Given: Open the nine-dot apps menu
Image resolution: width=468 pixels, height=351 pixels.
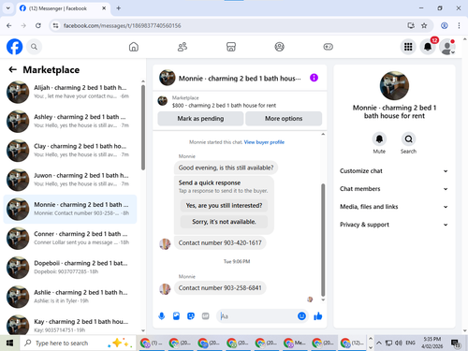Looking at the screenshot, I should [x=408, y=47].
